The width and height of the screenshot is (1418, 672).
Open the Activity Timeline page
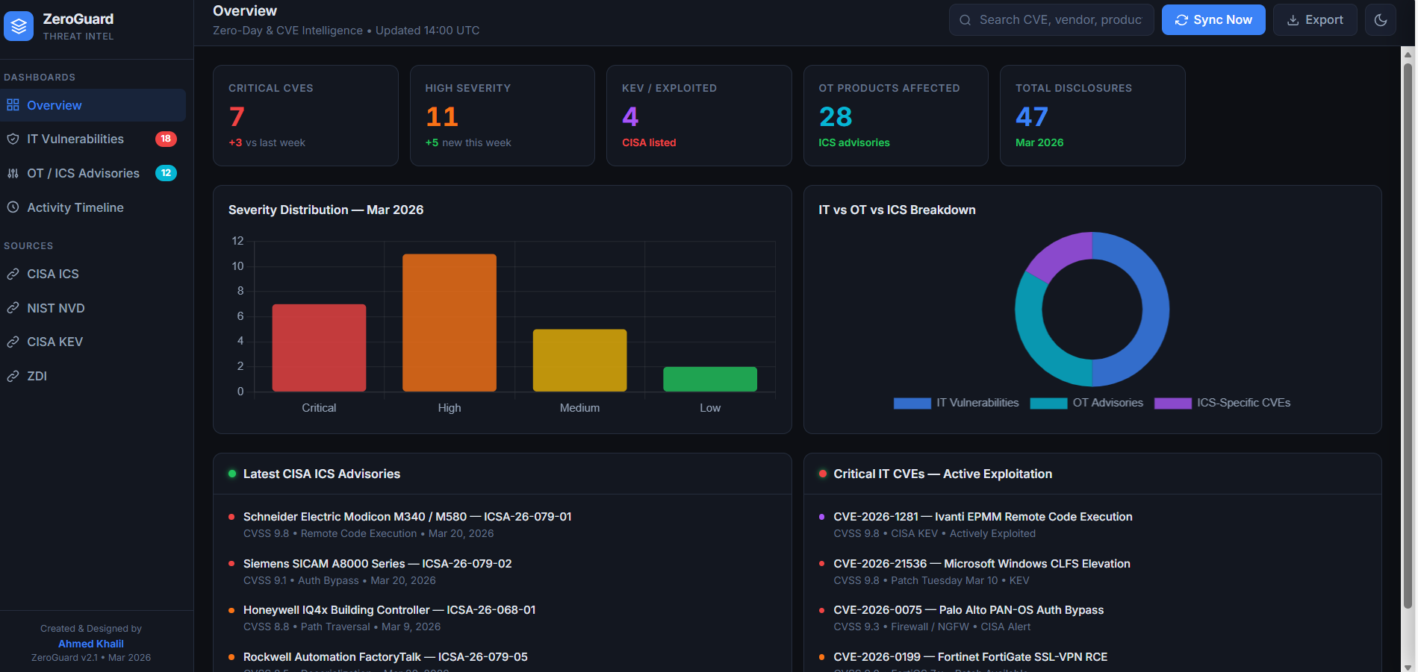[93, 207]
